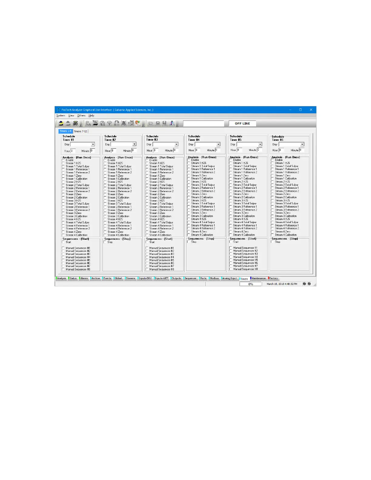Go to the Modbus bottom tab
371x480 pixels.
click(214, 278)
